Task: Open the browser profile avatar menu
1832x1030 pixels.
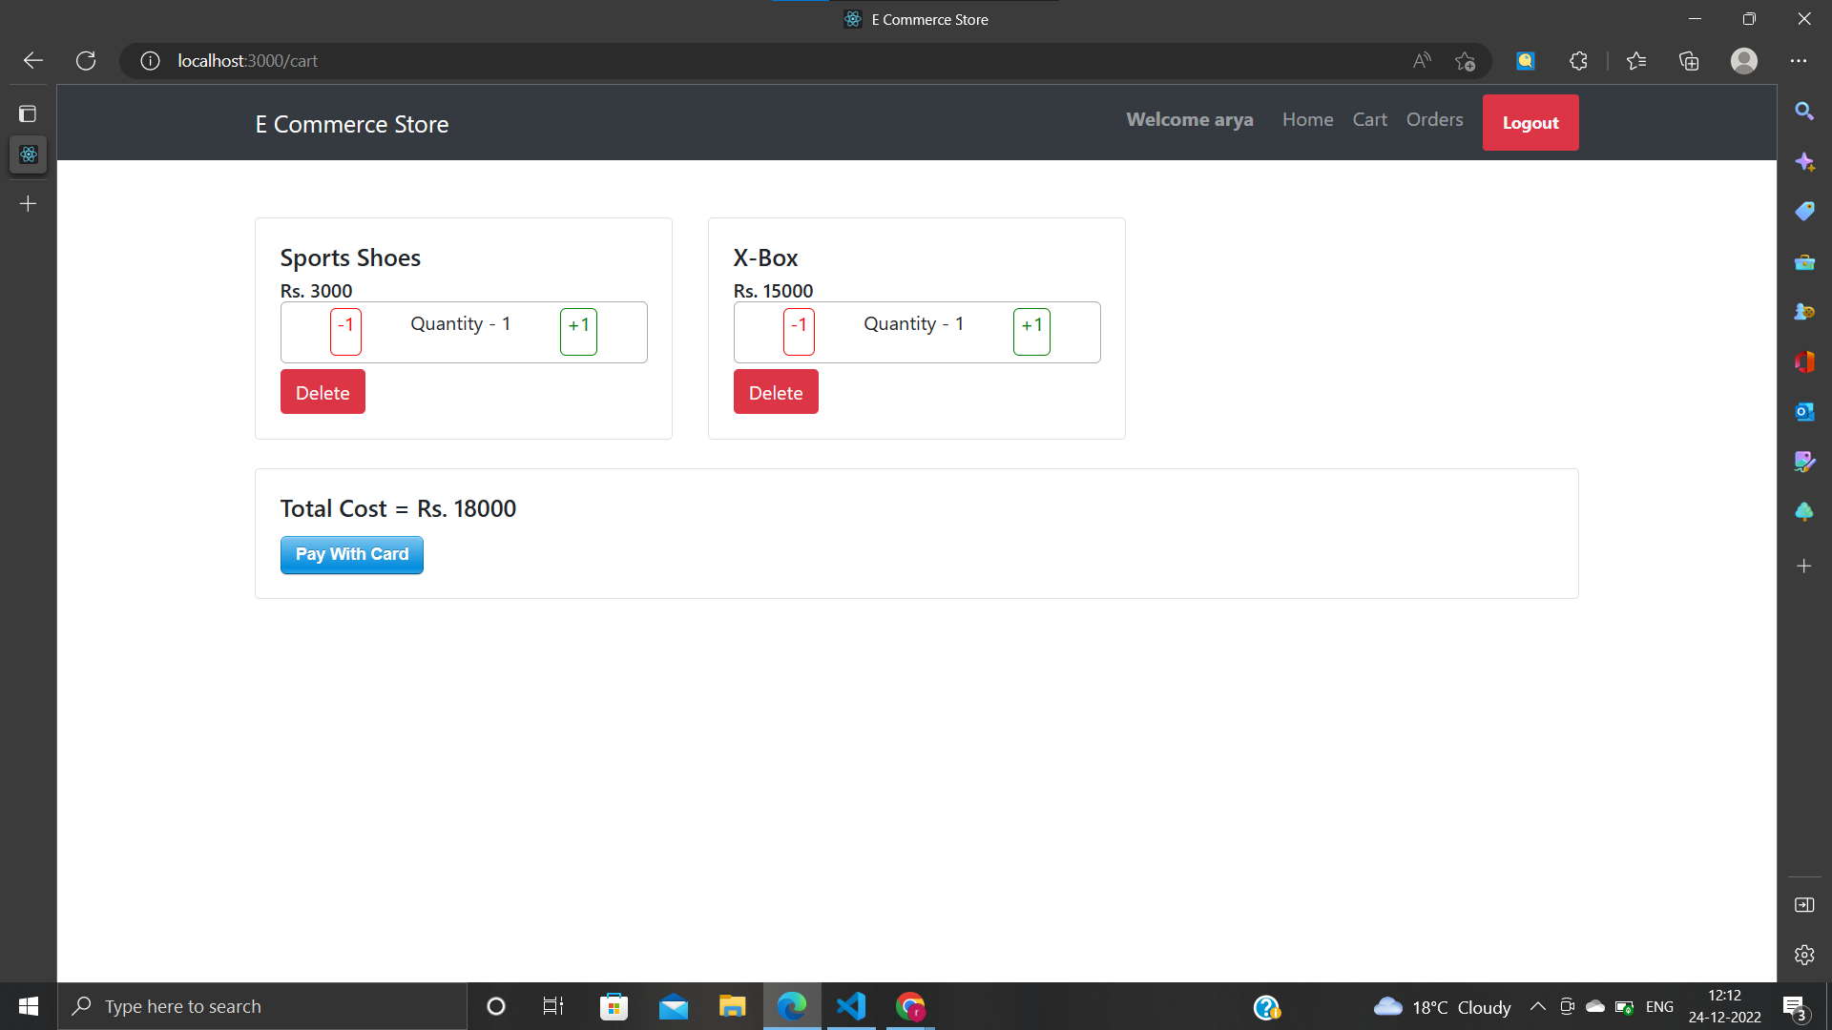Action: [x=1743, y=60]
